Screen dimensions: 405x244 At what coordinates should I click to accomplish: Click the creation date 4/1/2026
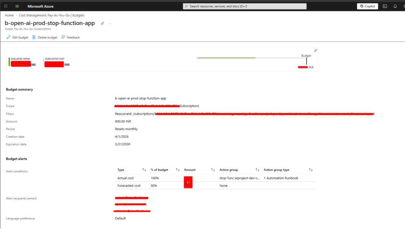(x=122, y=137)
